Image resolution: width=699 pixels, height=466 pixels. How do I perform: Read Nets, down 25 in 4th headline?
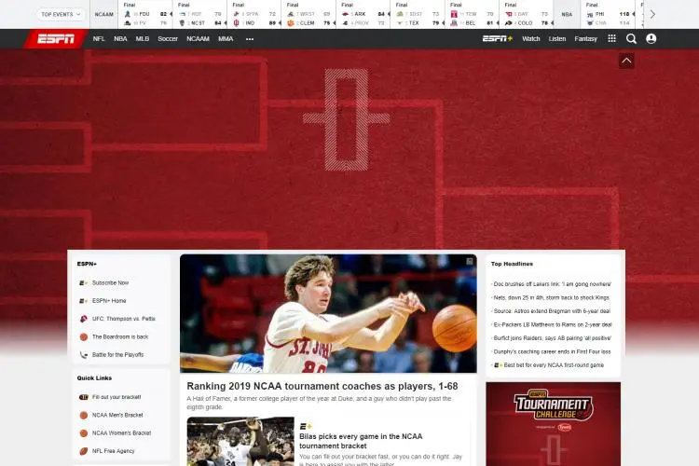coord(551,297)
